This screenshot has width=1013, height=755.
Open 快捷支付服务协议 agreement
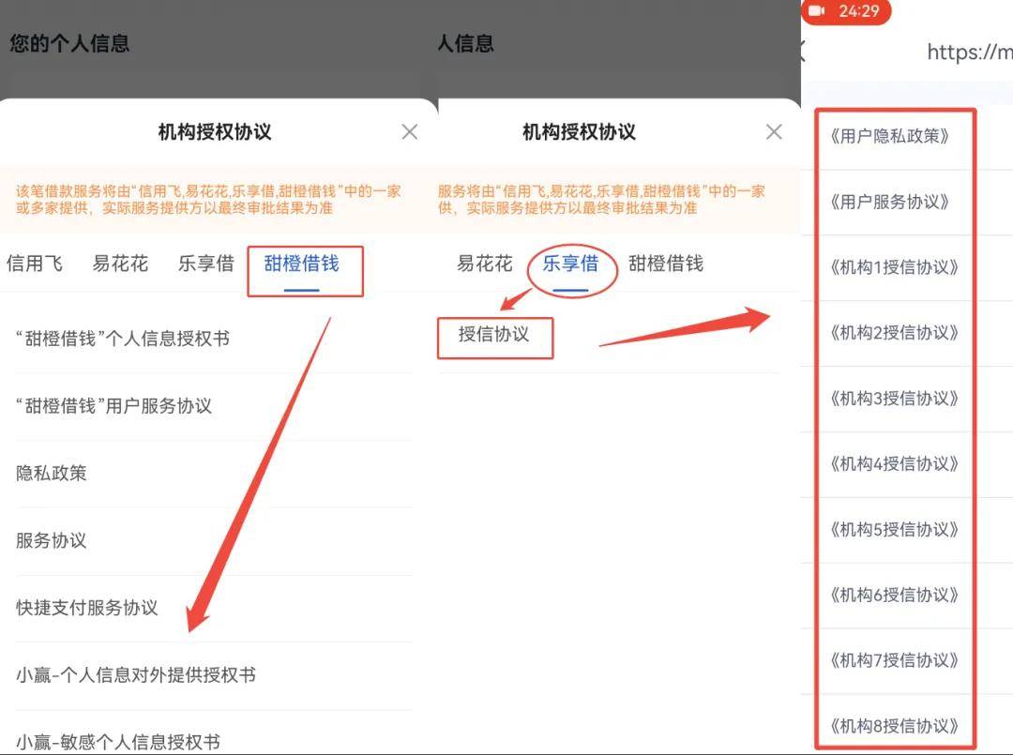coord(84,608)
